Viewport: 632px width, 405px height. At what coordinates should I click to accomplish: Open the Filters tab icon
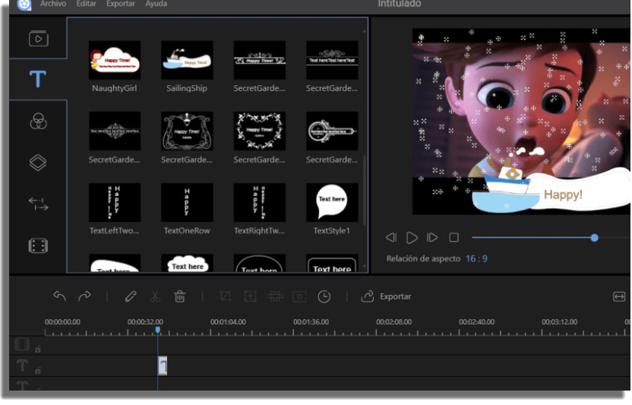[38, 121]
